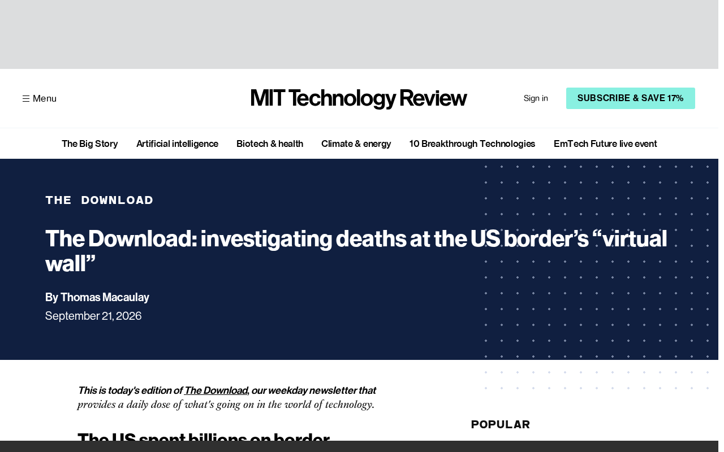This screenshot has height=452, width=724.
Task: Follow The Download newsletter link in intro
Action: [x=216, y=390]
